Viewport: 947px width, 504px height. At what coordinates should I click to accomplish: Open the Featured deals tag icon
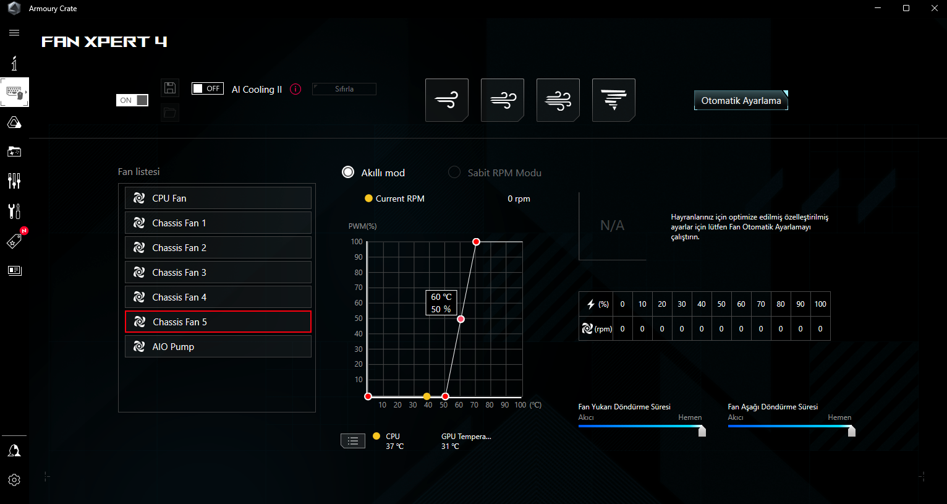(x=14, y=241)
